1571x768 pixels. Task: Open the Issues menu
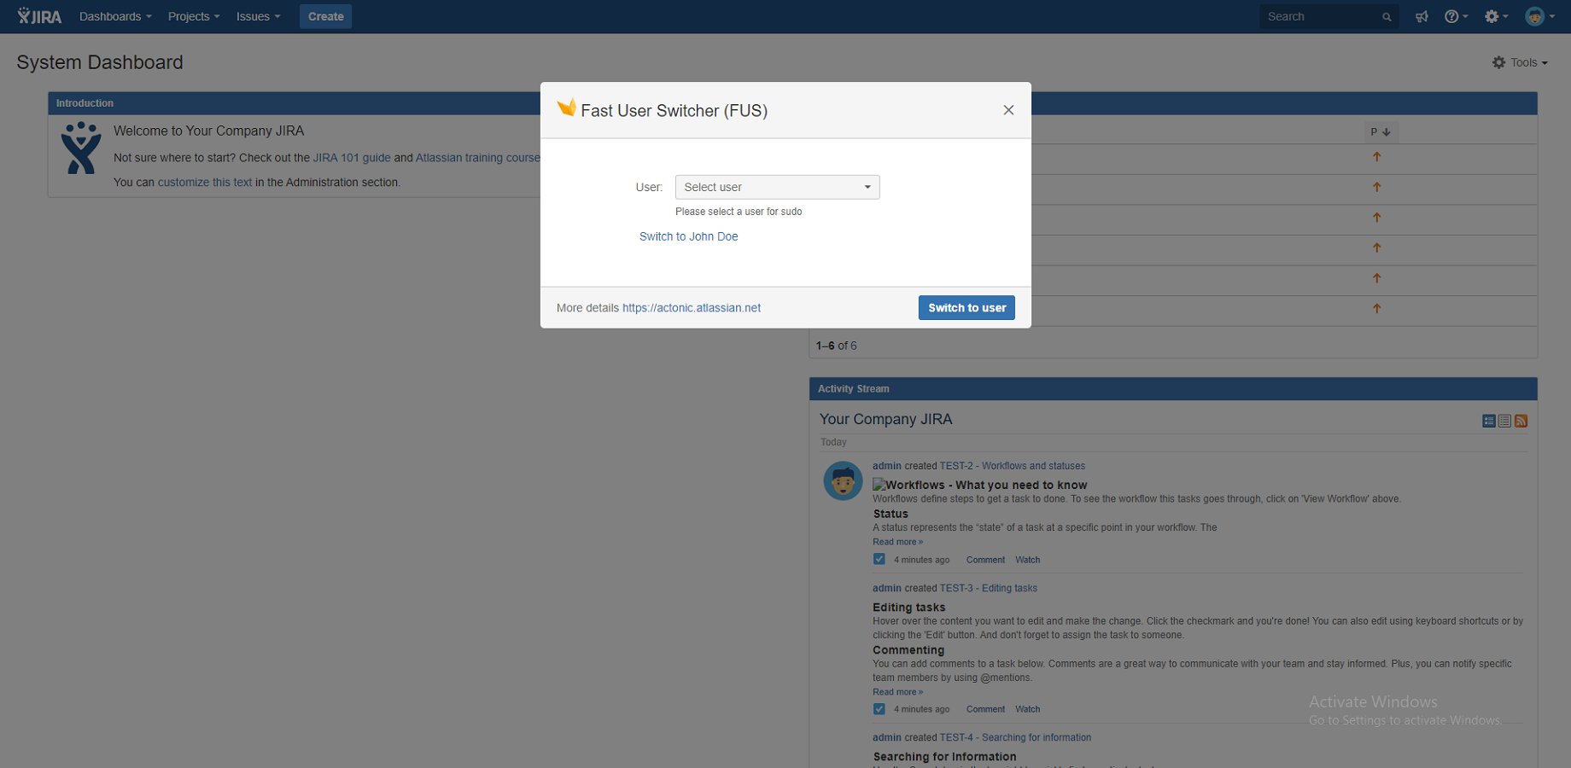pyautogui.click(x=258, y=16)
